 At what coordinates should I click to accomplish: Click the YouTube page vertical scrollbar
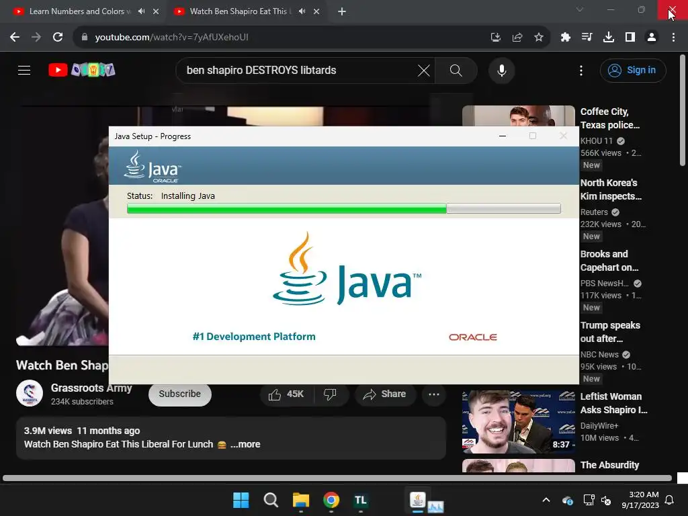pos(683,110)
